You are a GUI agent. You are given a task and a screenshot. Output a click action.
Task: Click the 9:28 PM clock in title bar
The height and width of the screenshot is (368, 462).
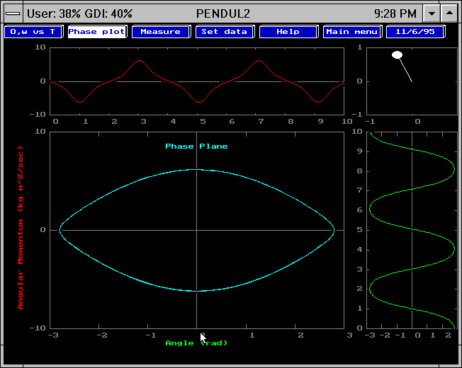pos(394,13)
